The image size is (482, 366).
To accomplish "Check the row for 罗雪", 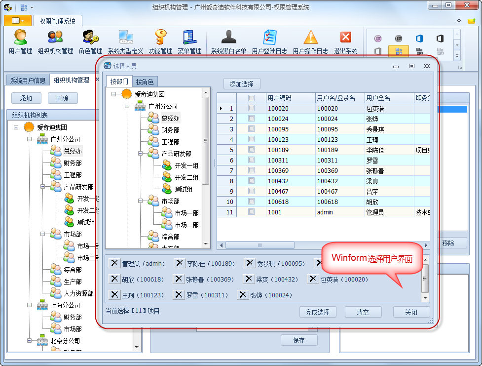I will tap(252, 160).
